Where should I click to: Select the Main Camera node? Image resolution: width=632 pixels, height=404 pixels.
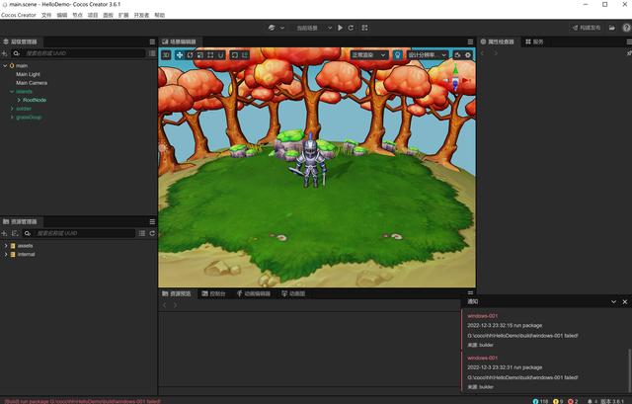pyautogui.click(x=32, y=83)
